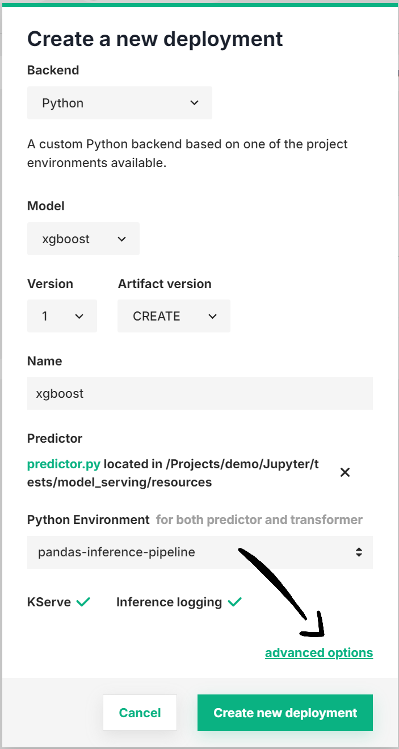This screenshot has width=399, height=749.
Task: Open the Artifact version CREATE dropdown
Action: click(174, 317)
